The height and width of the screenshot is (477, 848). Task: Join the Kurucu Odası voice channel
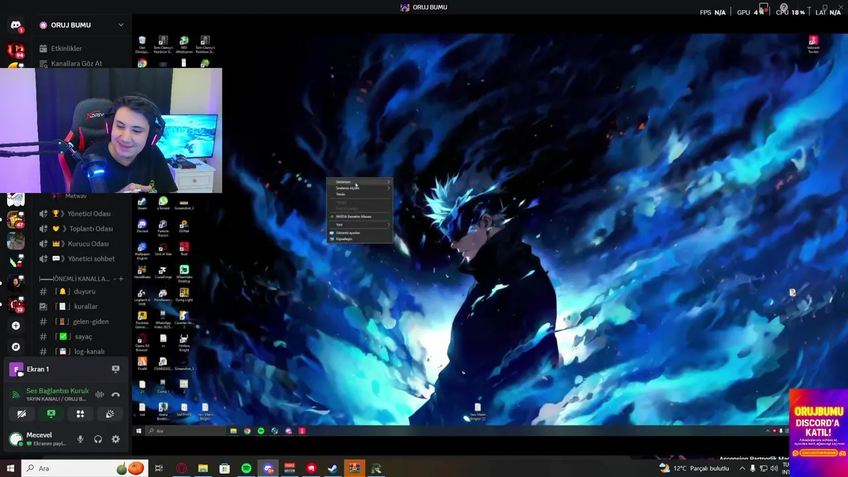point(81,244)
